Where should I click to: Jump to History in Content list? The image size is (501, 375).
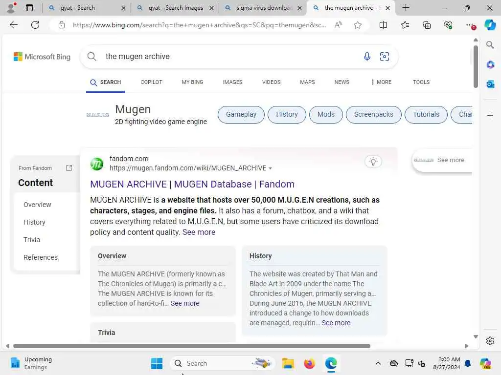pos(34,222)
